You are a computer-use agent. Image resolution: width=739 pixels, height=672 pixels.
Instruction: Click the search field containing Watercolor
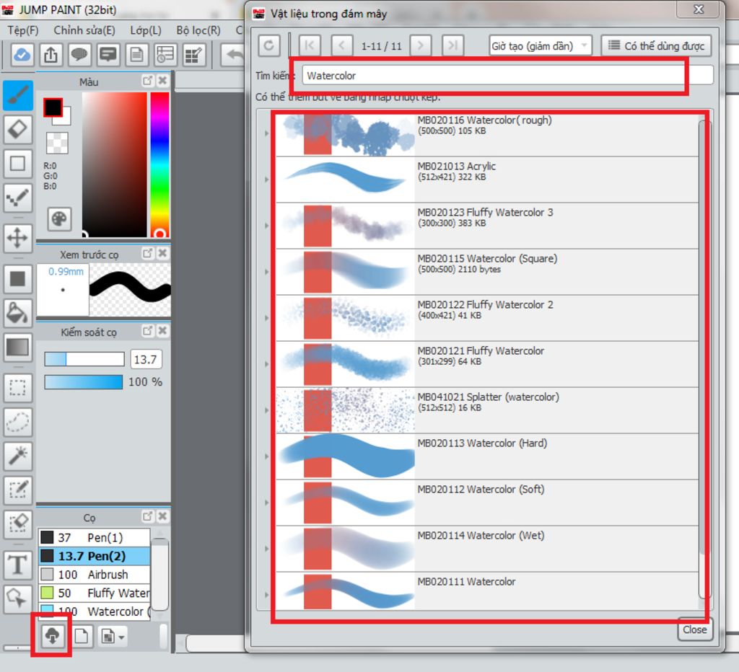point(505,75)
